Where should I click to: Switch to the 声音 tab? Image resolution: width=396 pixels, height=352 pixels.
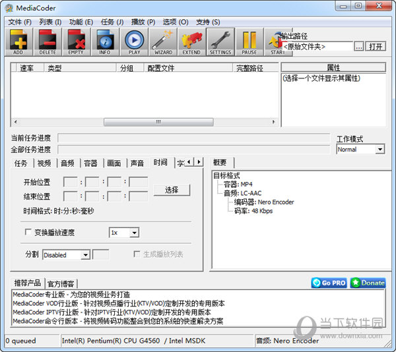click(x=137, y=163)
